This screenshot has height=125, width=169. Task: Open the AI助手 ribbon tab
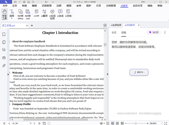click(124, 6)
